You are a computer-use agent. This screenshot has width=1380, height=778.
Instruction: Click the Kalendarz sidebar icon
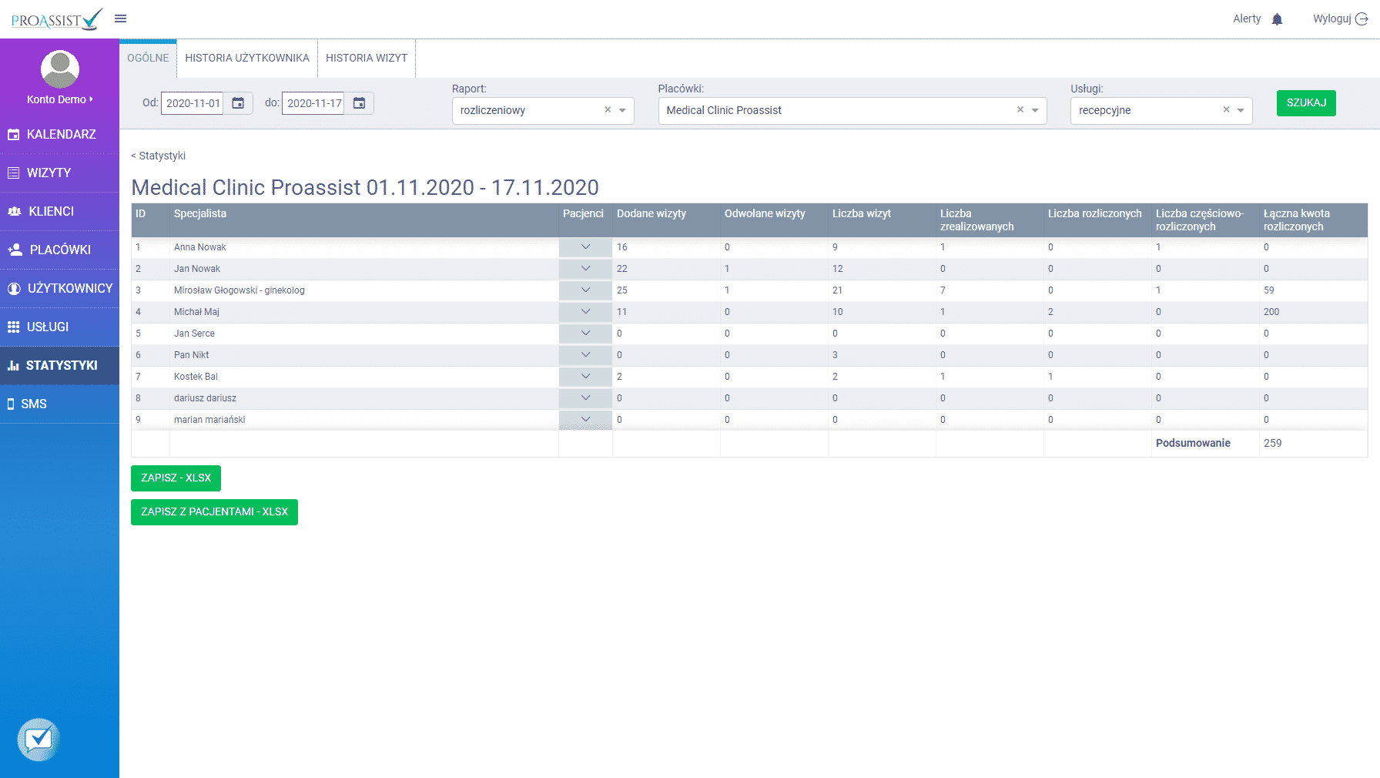[x=13, y=135]
